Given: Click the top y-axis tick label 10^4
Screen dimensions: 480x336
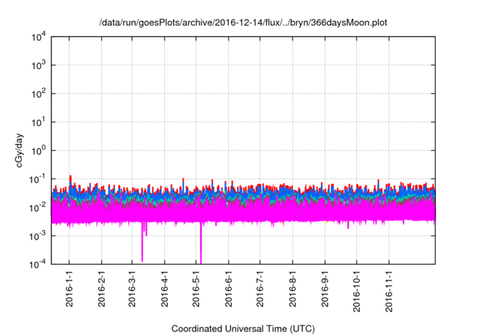Looking at the screenshot, I should (x=38, y=37).
